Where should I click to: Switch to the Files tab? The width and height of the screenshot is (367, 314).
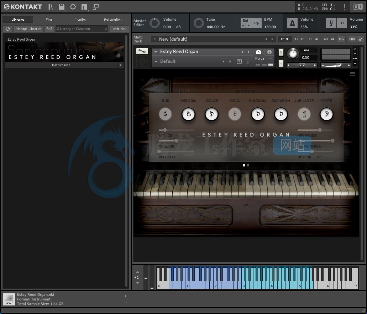(49, 20)
